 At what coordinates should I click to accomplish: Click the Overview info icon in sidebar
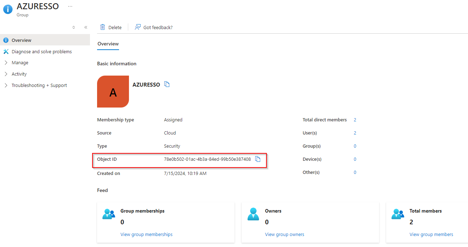tap(6, 40)
